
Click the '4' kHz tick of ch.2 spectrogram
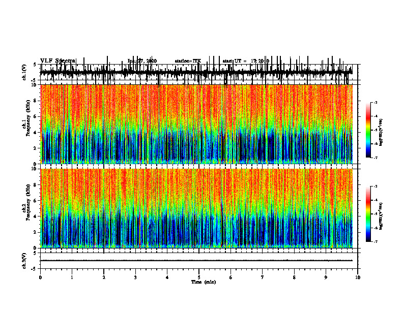[x=35, y=216]
